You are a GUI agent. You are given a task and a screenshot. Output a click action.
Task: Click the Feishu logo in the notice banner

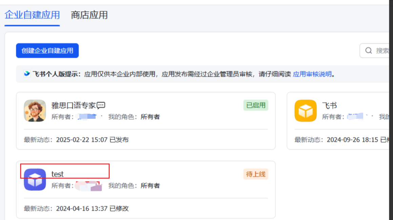tap(27, 74)
